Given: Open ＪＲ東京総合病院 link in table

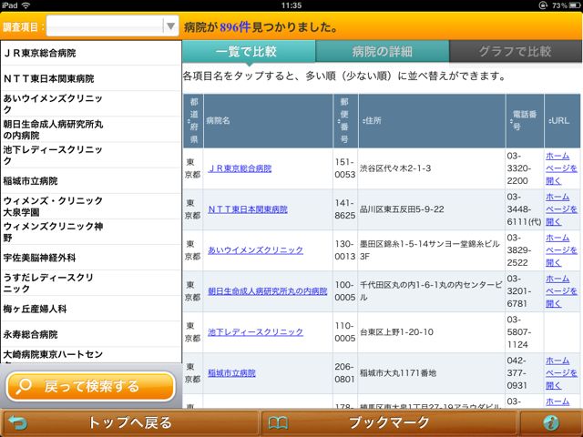Looking at the screenshot, I should pyautogui.click(x=240, y=168).
